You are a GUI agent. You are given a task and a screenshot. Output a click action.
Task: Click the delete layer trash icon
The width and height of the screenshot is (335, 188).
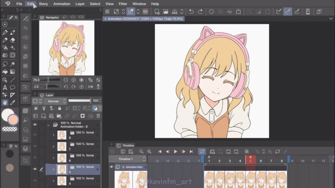[98, 116]
